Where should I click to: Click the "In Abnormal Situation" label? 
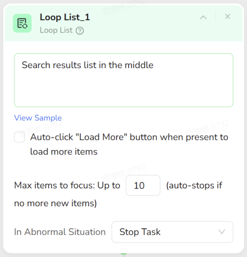click(x=60, y=232)
